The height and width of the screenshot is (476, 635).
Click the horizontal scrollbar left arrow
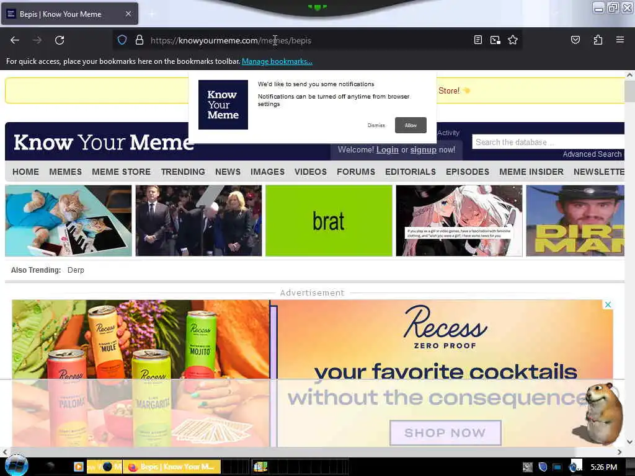click(5, 452)
